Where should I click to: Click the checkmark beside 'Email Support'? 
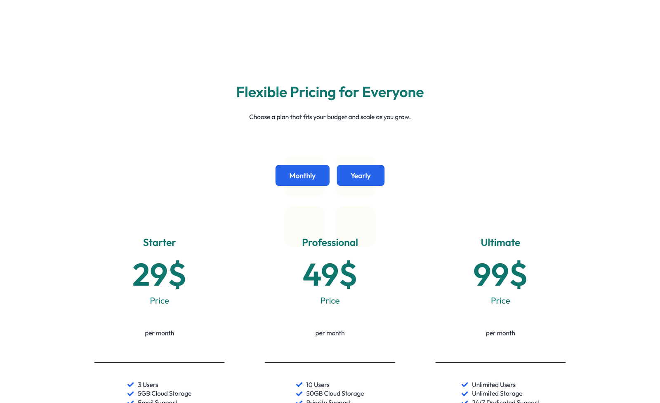coord(131,401)
